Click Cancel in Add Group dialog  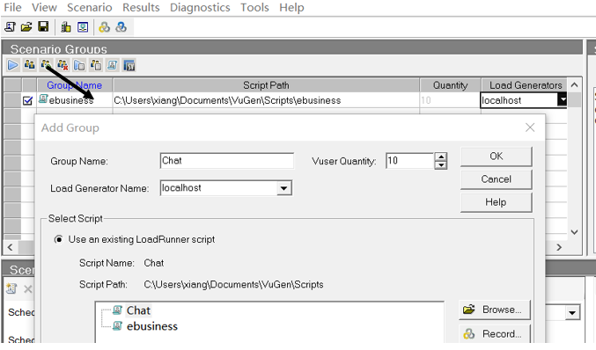pos(496,179)
